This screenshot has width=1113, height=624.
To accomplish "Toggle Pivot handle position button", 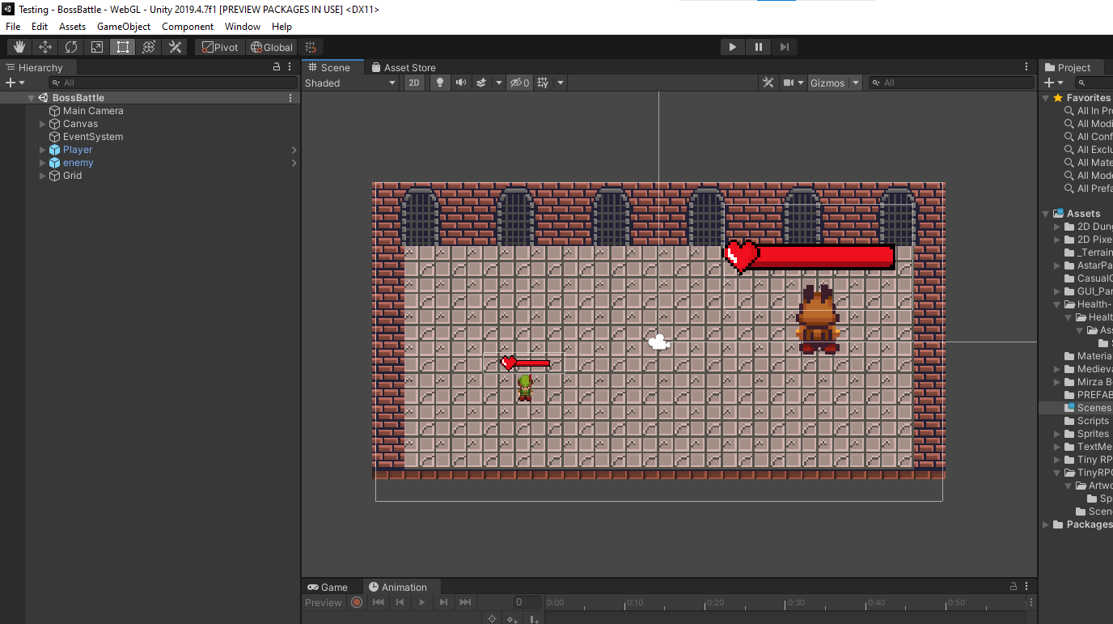I will point(220,47).
